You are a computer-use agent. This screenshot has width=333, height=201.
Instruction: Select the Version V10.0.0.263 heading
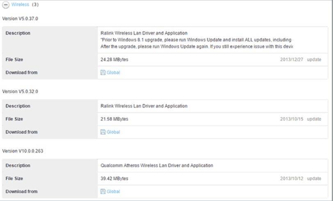click(x=23, y=151)
